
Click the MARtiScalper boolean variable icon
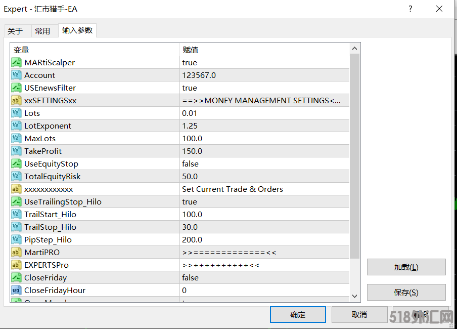[x=16, y=63]
